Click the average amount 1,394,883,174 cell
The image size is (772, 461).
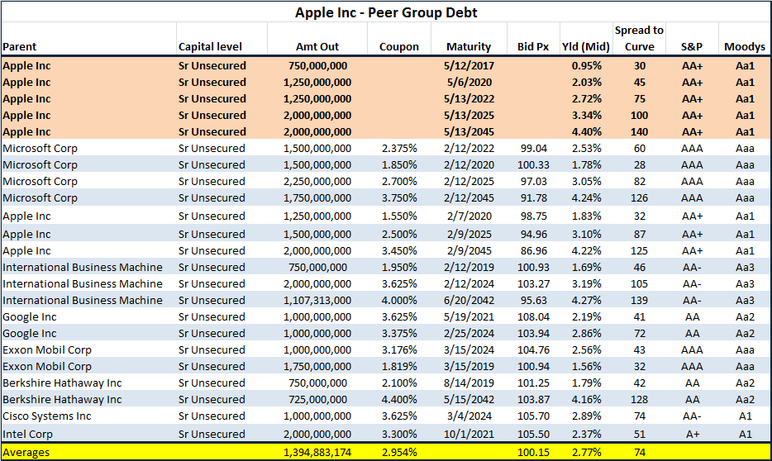[317, 453]
